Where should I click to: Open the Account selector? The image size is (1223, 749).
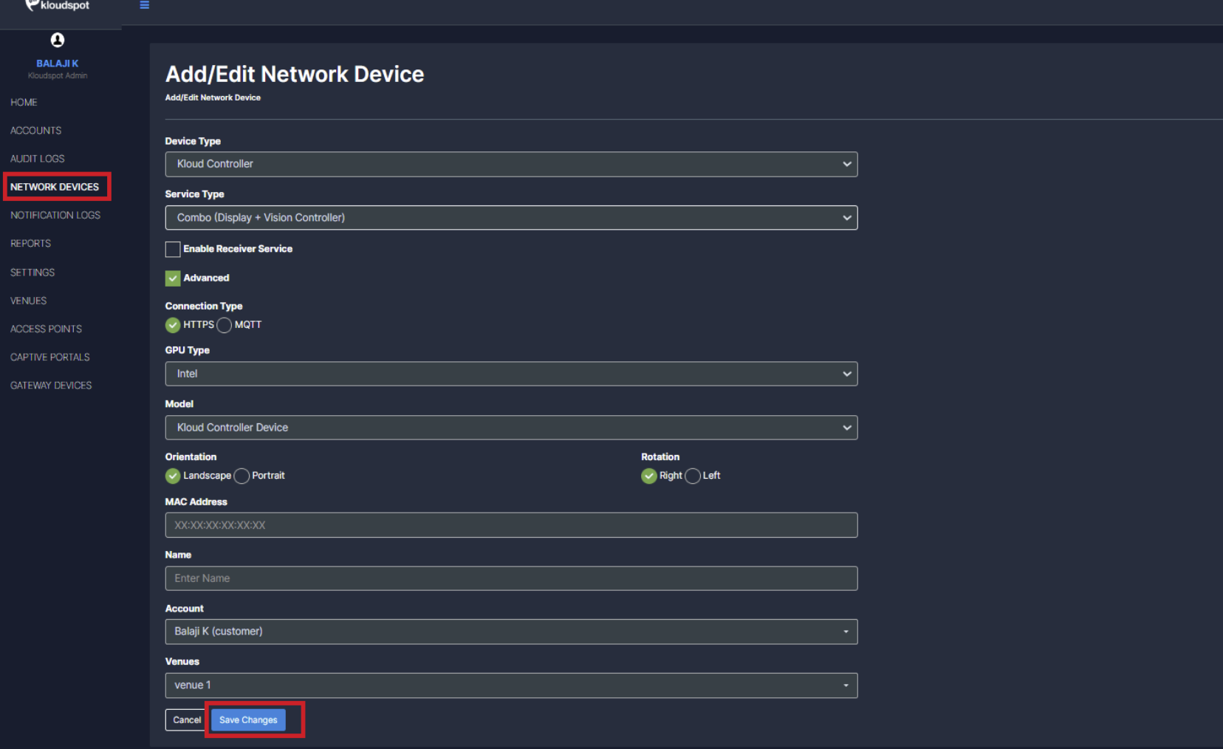pyautogui.click(x=511, y=632)
